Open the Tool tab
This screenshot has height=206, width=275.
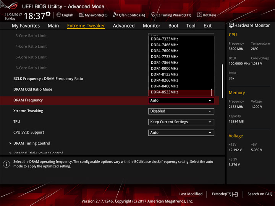(x=191, y=26)
